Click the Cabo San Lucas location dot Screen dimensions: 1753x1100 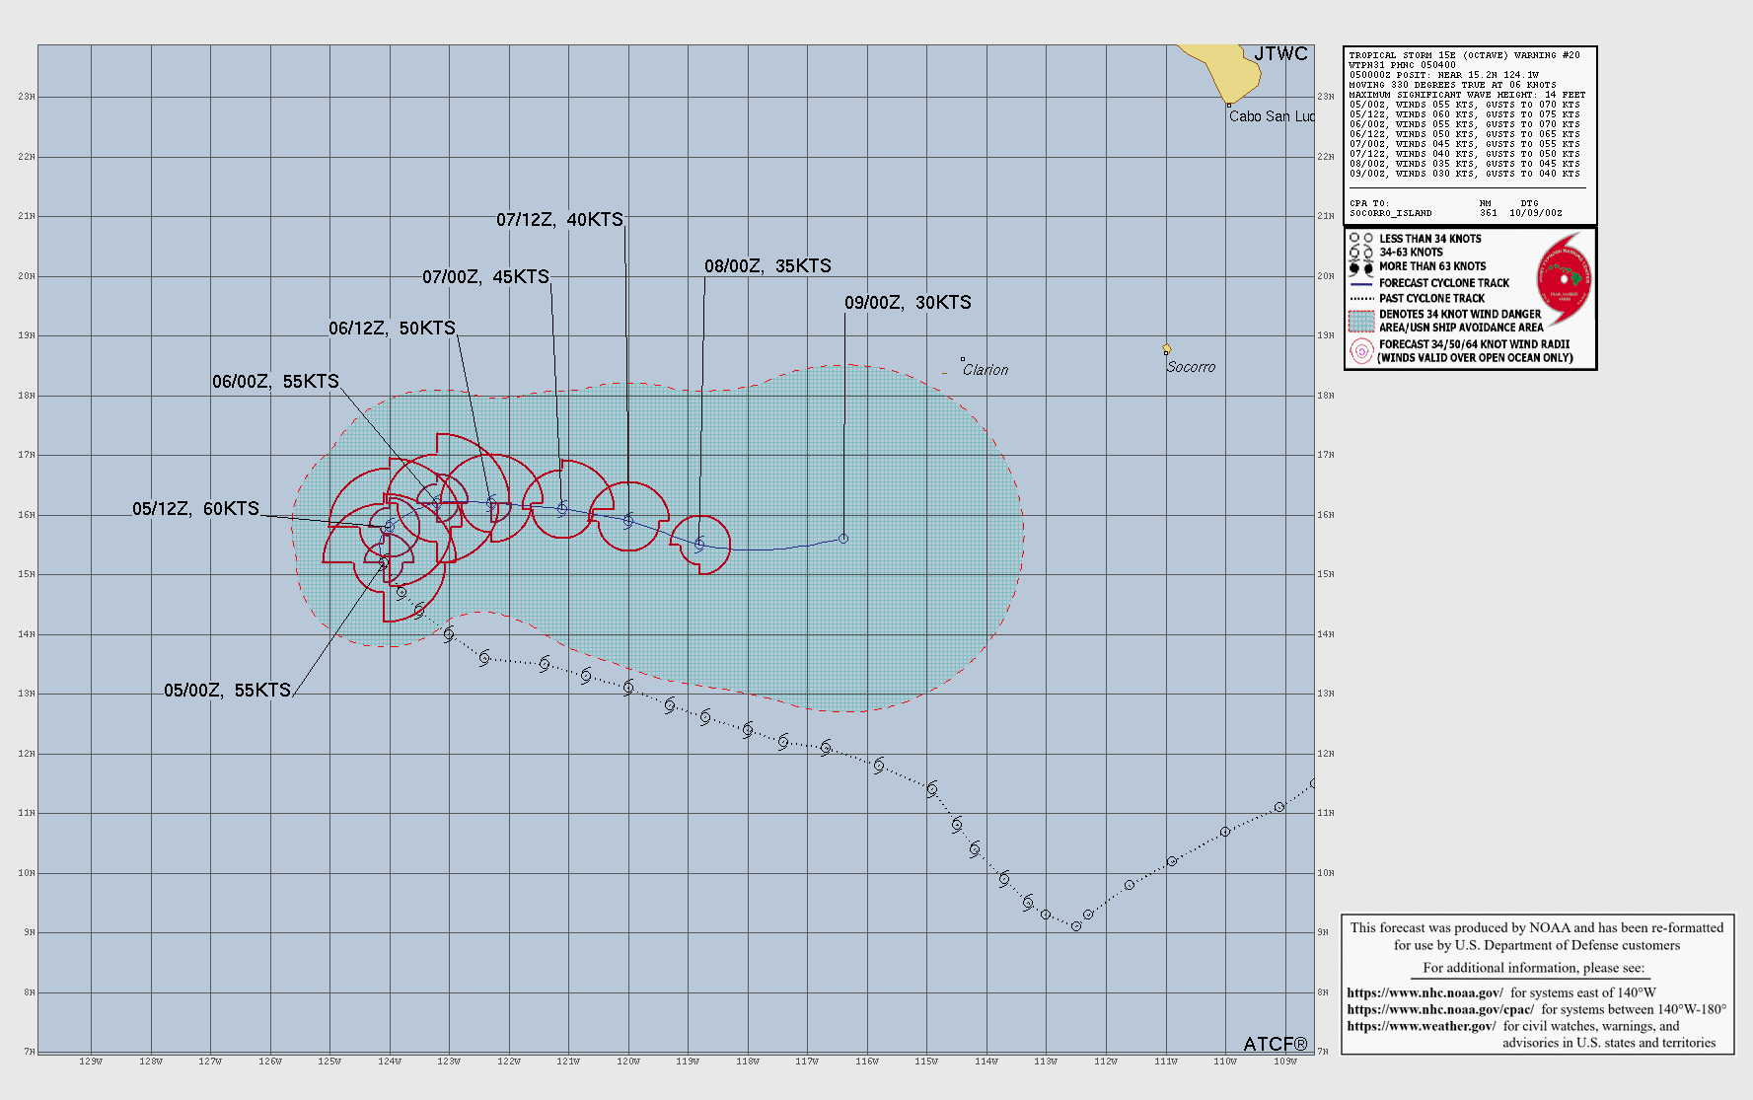[x=1228, y=104]
